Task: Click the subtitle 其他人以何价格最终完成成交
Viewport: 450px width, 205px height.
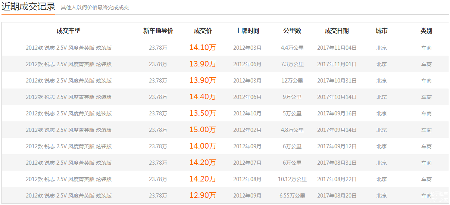Action: coord(95,7)
